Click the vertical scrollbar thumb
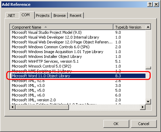The width and height of the screenshot is (161, 132). (x=148, y=68)
